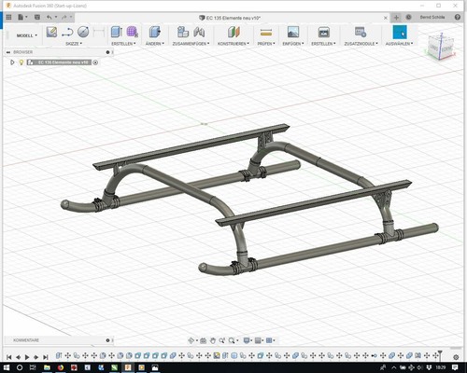
Task: Click the image icon above right Erstellen
Action: 323,32
